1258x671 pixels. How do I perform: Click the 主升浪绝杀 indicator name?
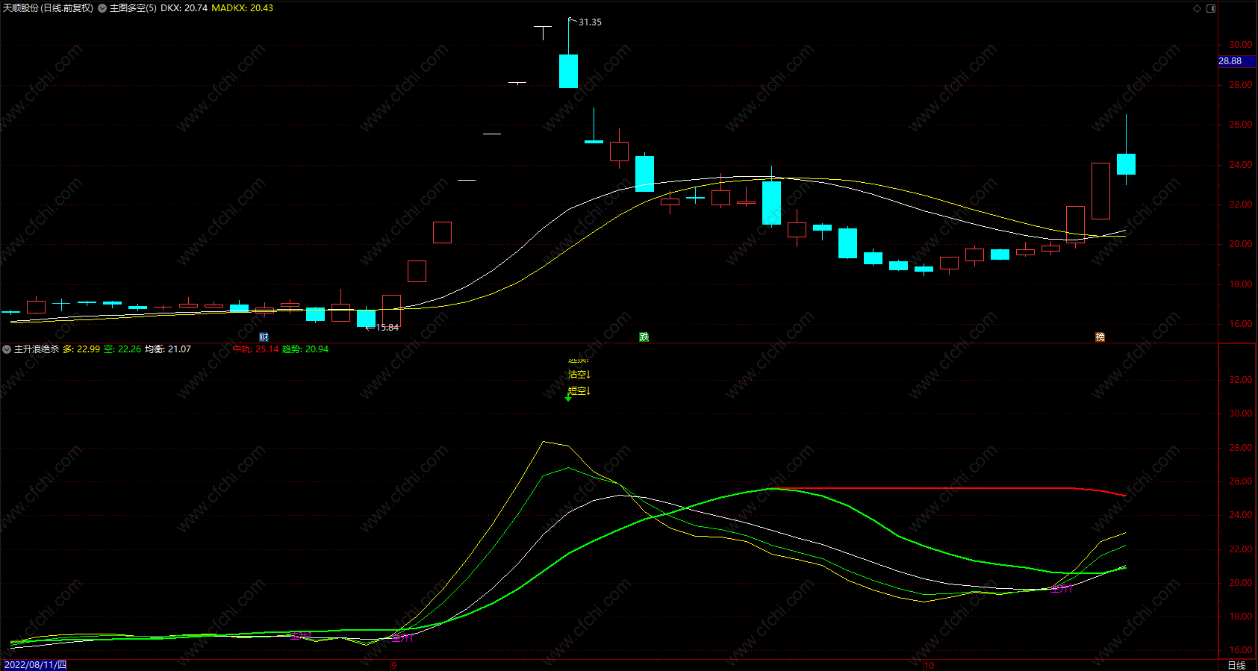(37, 349)
